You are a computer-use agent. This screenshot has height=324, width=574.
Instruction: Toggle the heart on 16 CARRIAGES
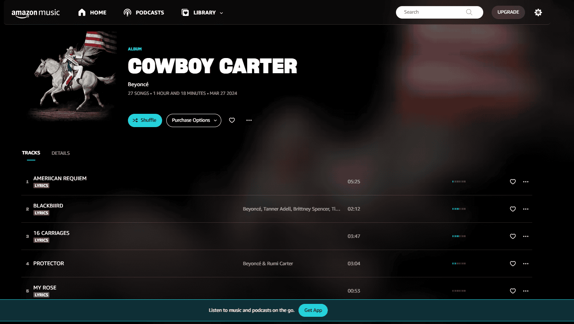513,236
